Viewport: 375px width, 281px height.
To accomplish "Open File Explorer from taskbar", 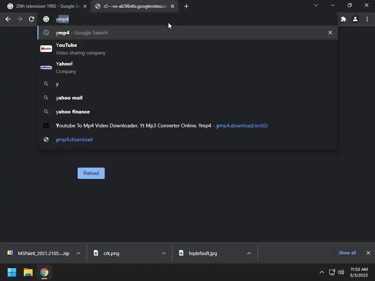I will pos(28,272).
